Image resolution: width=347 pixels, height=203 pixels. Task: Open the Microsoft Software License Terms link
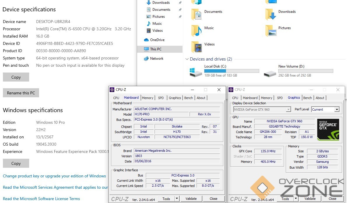coord(41,199)
